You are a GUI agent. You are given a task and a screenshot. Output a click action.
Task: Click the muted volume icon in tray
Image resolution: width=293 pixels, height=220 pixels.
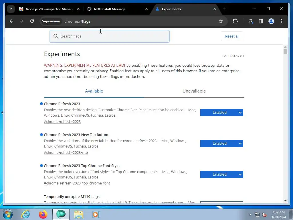(264, 215)
